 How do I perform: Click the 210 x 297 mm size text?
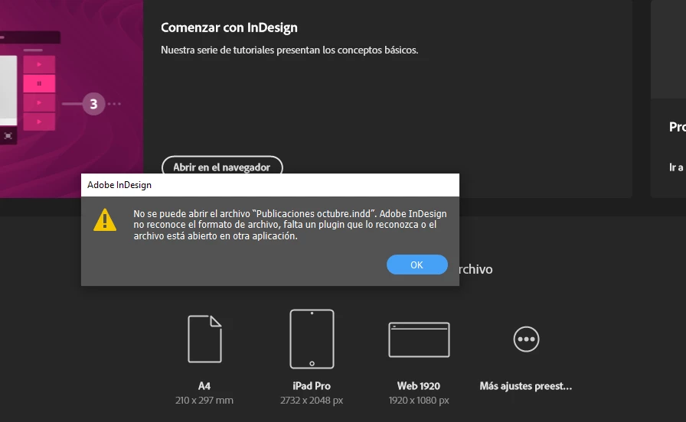tap(204, 400)
